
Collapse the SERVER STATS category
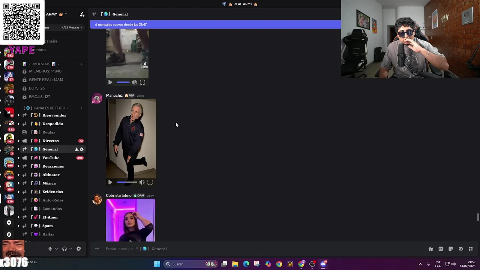(41, 64)
